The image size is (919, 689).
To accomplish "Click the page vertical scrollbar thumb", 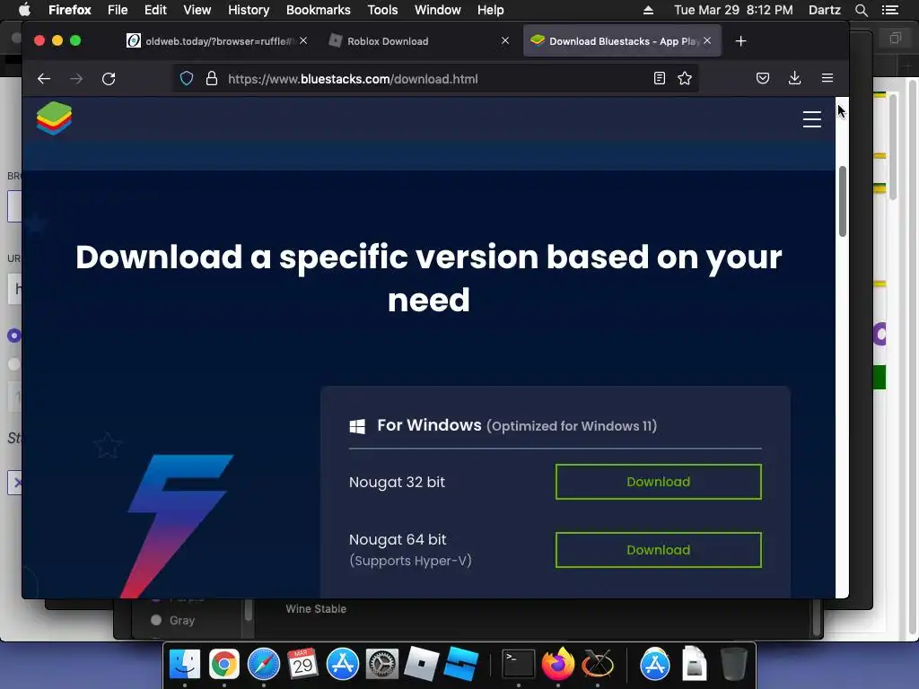I will click(x=842, y=202).
